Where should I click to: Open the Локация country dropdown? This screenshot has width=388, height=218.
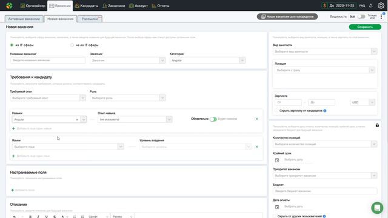325,70
